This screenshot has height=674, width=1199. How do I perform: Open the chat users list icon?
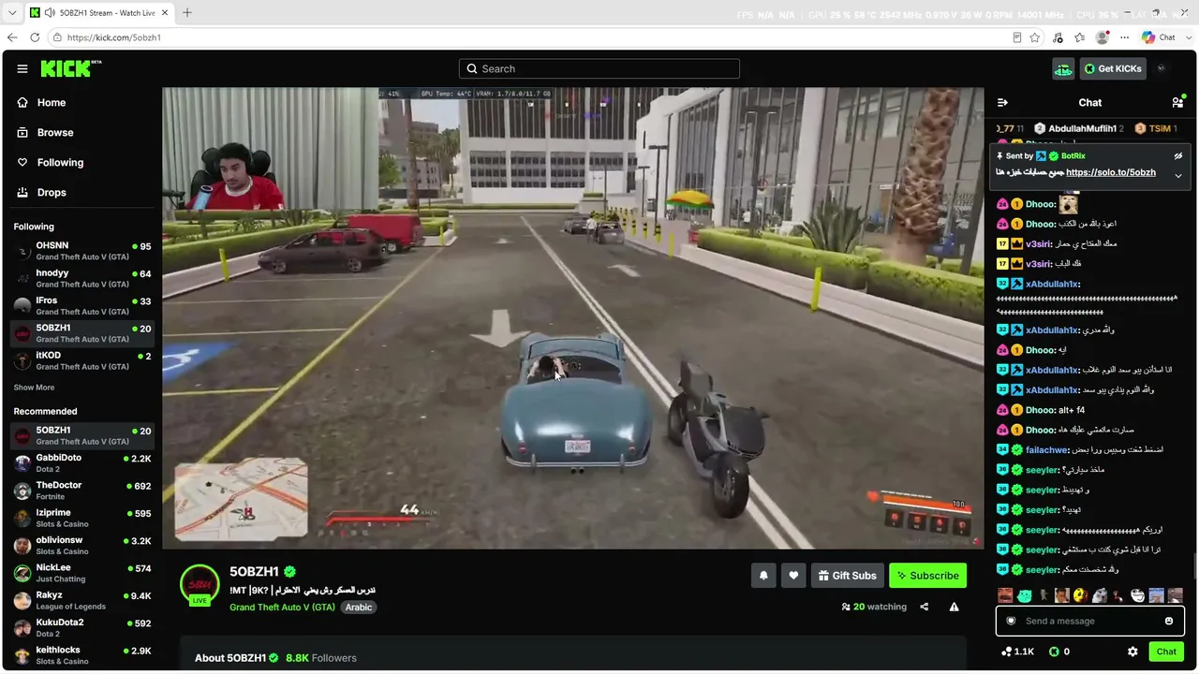[1177, 102]
